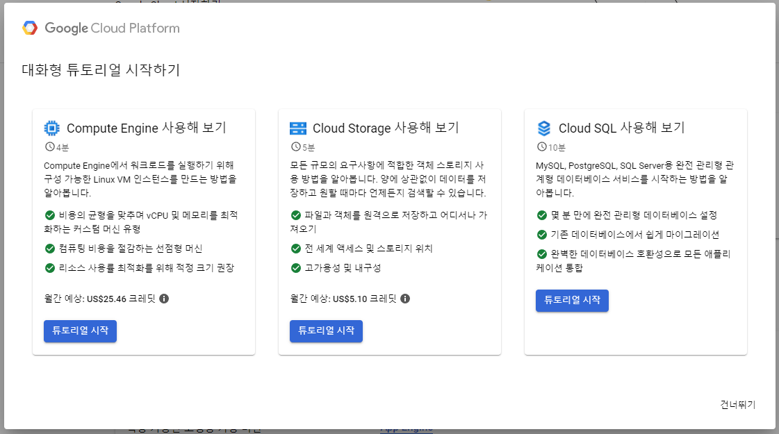This screenshot has width=779, height=434.
Task: Click checkmark icon for 전 세계 액세스 item
Action: tap(295, 249)
